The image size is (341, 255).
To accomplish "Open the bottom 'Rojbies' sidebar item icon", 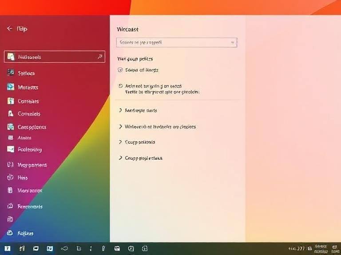I will pyautogui.click(x=10, y=233).
